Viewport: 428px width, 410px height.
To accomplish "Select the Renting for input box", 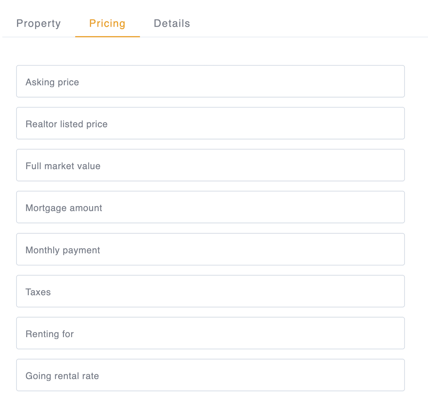I will [211, 333].
